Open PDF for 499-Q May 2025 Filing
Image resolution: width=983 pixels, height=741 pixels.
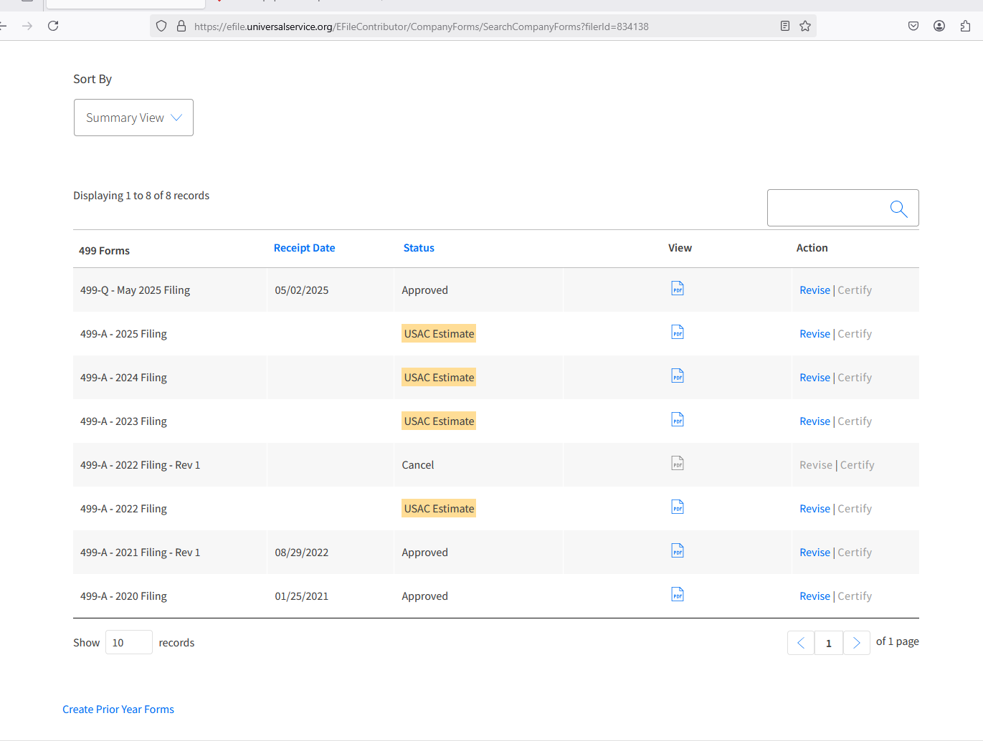tap(677, 289)
